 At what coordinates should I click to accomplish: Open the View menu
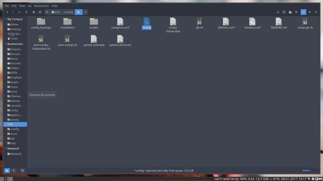(x=22, y=6)
